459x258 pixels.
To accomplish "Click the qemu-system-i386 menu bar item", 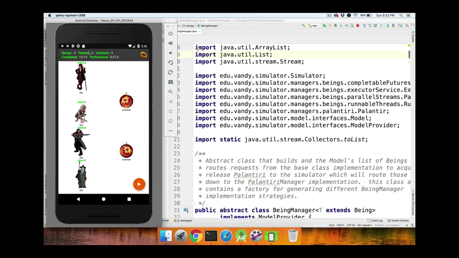I will [70, 15].
